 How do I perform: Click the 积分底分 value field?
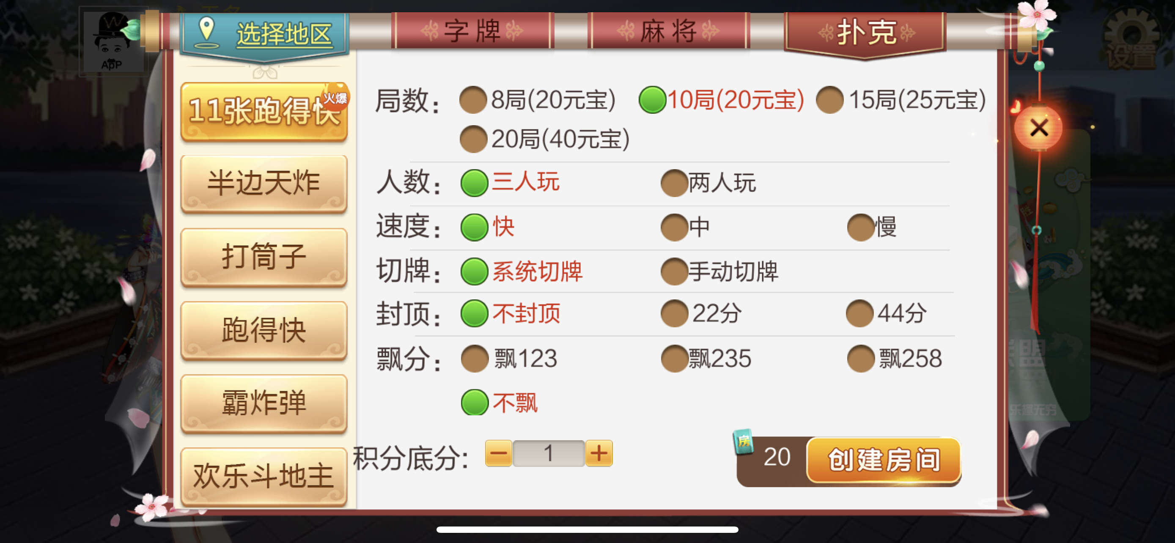549,454
